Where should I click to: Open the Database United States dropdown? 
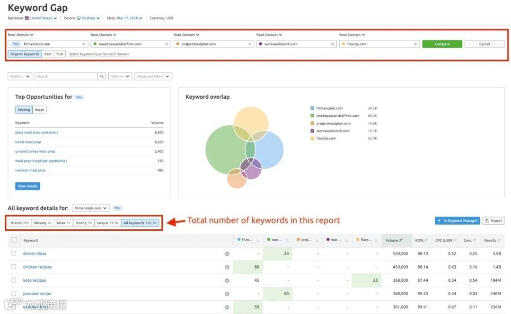41,18
